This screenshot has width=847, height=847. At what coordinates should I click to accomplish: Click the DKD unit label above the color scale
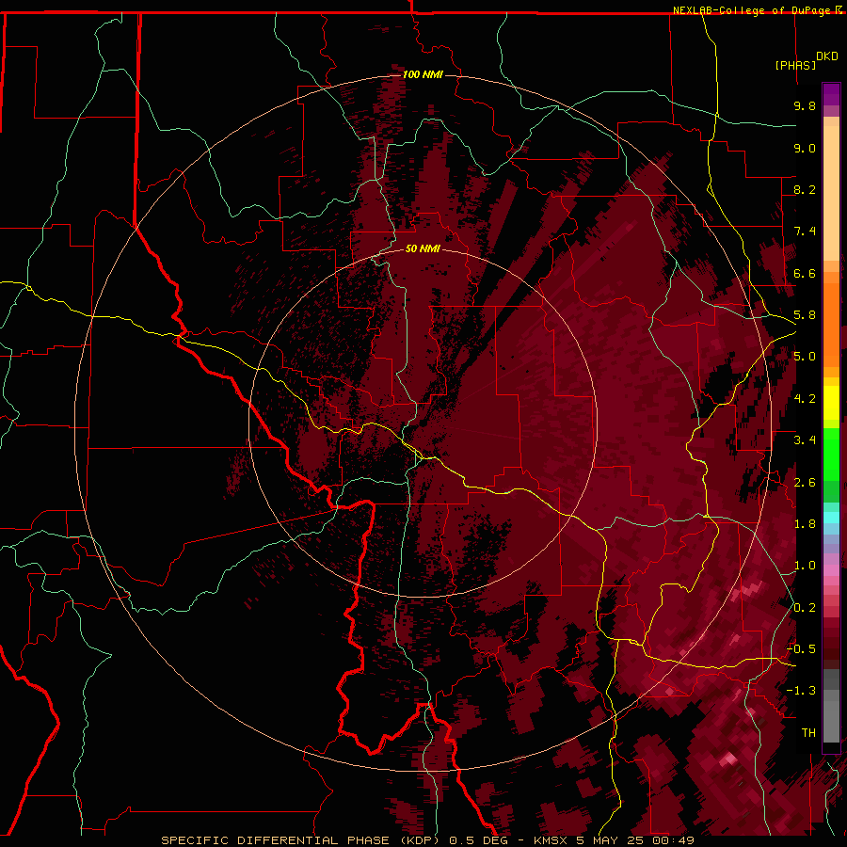[x=827, y=56]
